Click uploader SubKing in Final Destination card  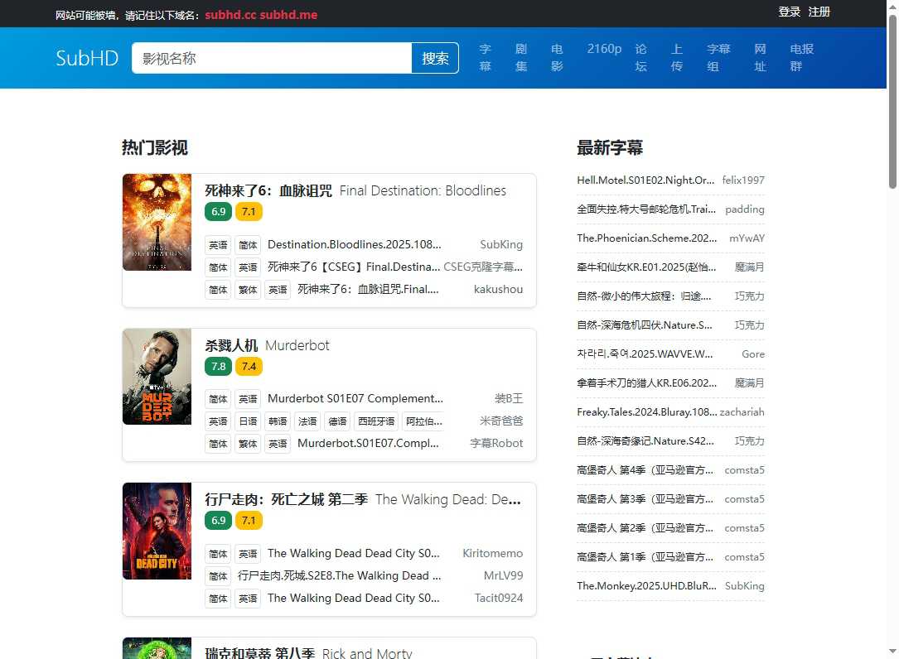(x=501, y=245)
